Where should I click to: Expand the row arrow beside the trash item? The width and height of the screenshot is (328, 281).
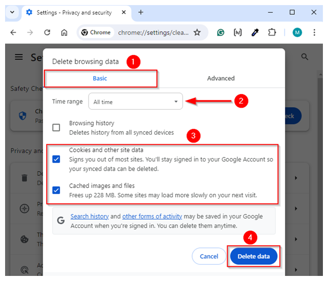click(296, 178)
